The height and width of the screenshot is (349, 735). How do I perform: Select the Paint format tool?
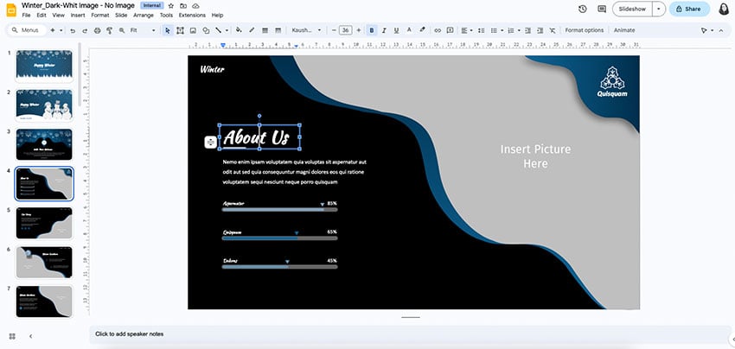coord(109,30)
